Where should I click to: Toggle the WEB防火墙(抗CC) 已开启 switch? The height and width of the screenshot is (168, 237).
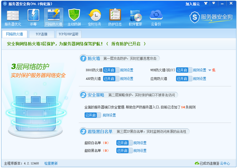point(184,70)
